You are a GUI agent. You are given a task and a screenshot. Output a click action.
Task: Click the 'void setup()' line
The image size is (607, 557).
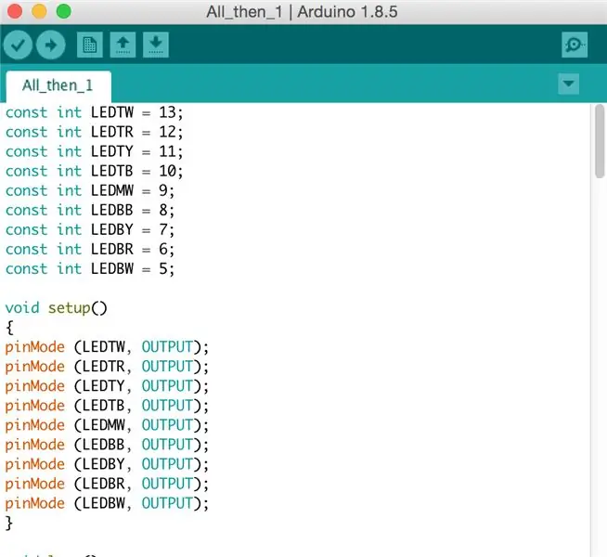point(56,308)
